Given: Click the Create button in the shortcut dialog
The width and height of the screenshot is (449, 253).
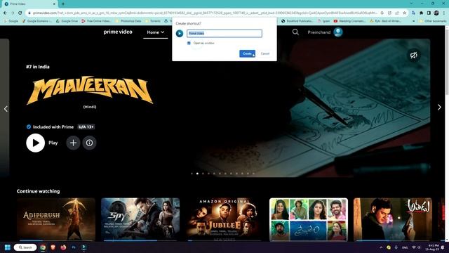Looking at the screenshot, I should (247, 53).
